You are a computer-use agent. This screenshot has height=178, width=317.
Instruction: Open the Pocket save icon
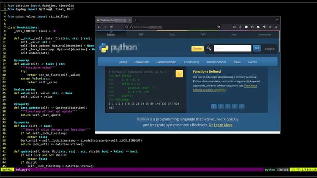click(234, 27)
